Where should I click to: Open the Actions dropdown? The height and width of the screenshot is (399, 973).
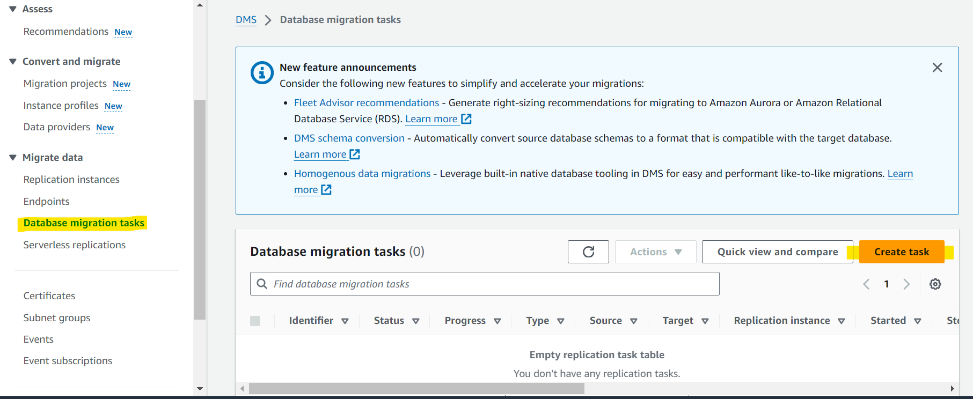pos(655,252)
